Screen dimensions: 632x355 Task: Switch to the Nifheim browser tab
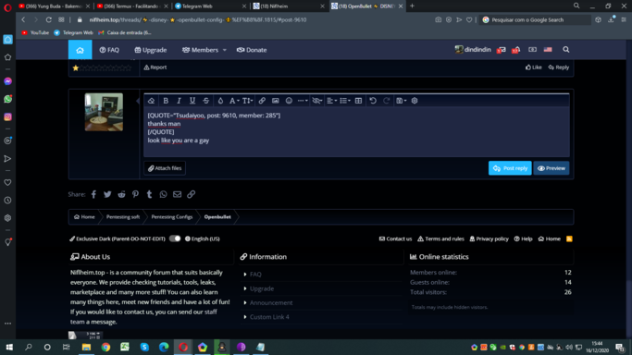[288, 6]
